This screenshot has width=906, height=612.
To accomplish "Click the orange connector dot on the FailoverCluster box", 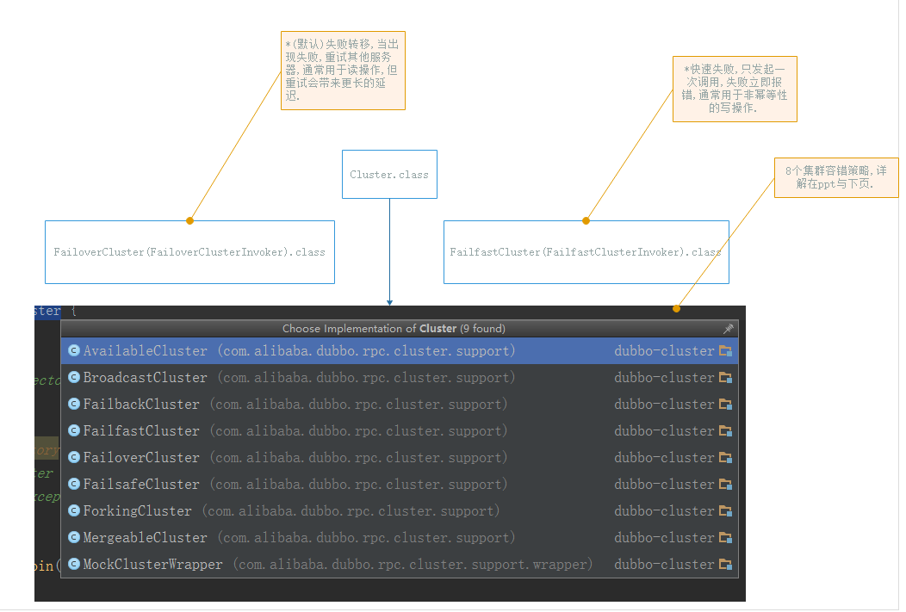I will 190,221.
